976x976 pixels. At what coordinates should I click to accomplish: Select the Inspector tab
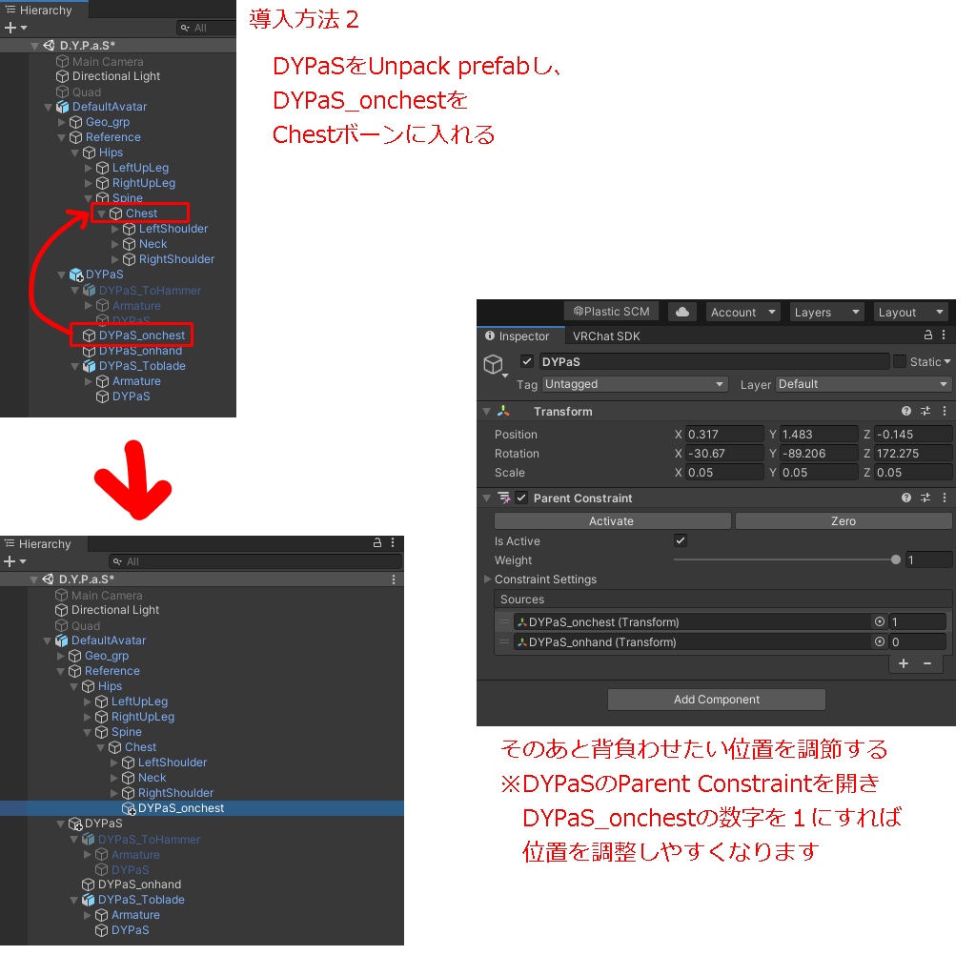pyautogui.click(x=520, y=335)
